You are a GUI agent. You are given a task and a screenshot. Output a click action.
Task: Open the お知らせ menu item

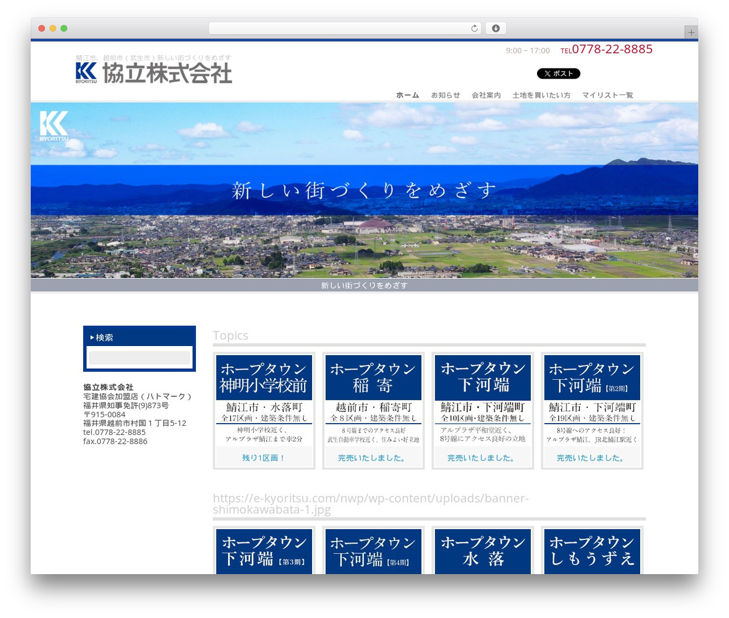click(x=445, y=95)
